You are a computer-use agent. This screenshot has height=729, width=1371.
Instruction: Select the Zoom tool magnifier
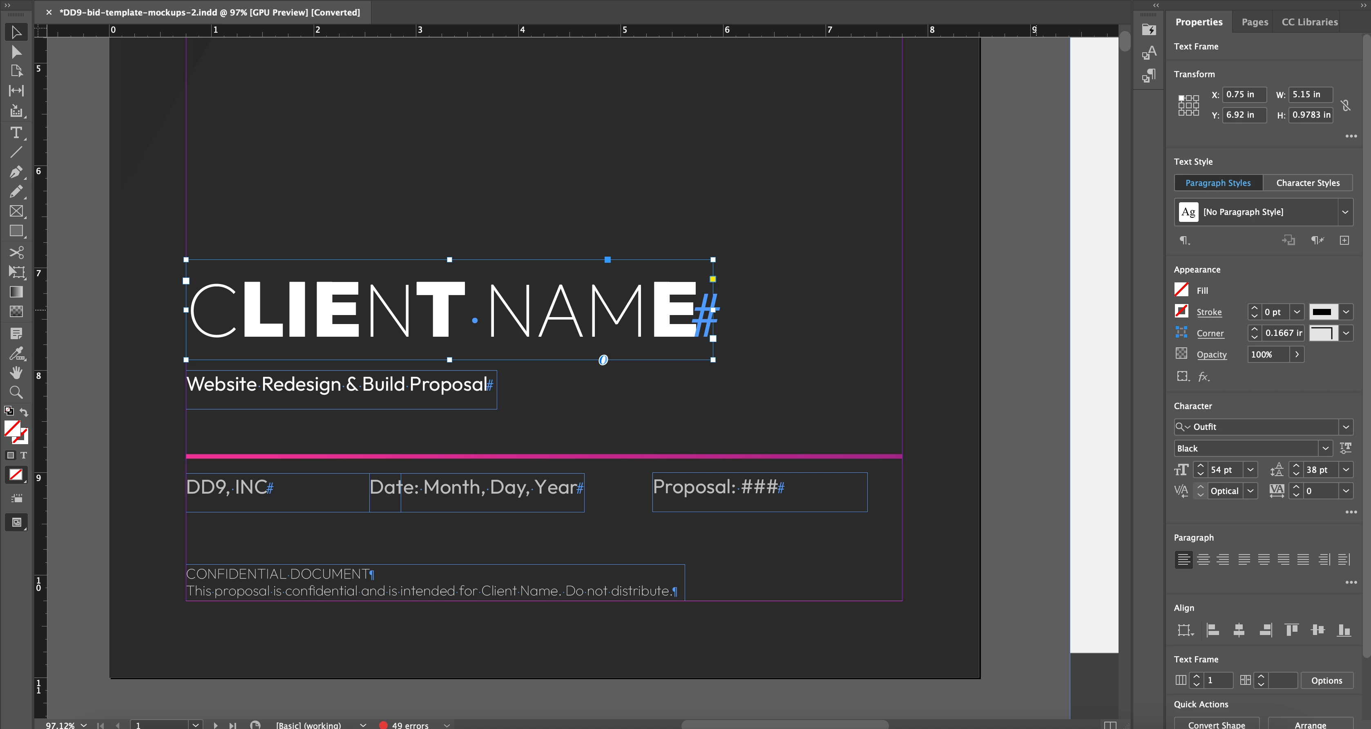[16, 392]
